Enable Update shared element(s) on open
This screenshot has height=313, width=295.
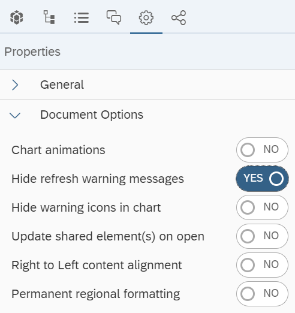click(x=262, y=236)
